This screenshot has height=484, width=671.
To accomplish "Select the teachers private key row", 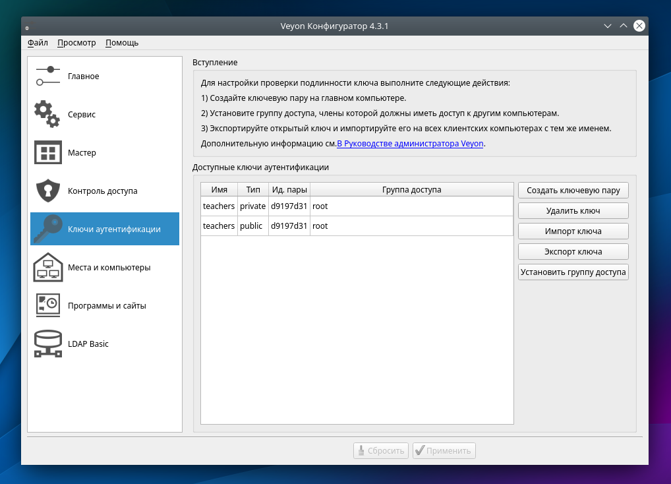I will [x=357, y=206].
